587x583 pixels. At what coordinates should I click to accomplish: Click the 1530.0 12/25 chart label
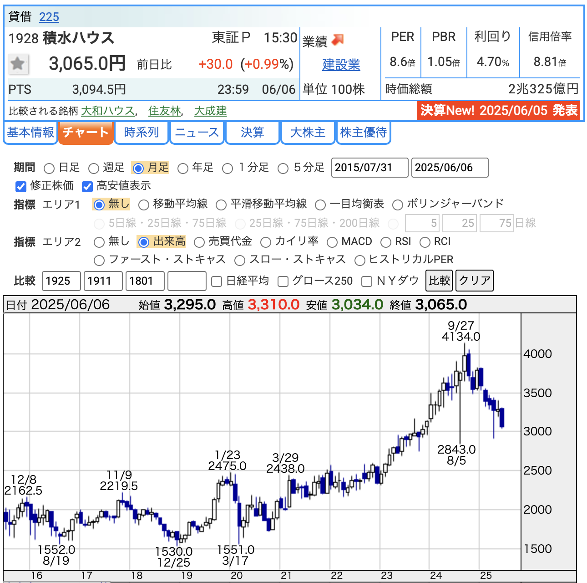(x=174, y=557)
